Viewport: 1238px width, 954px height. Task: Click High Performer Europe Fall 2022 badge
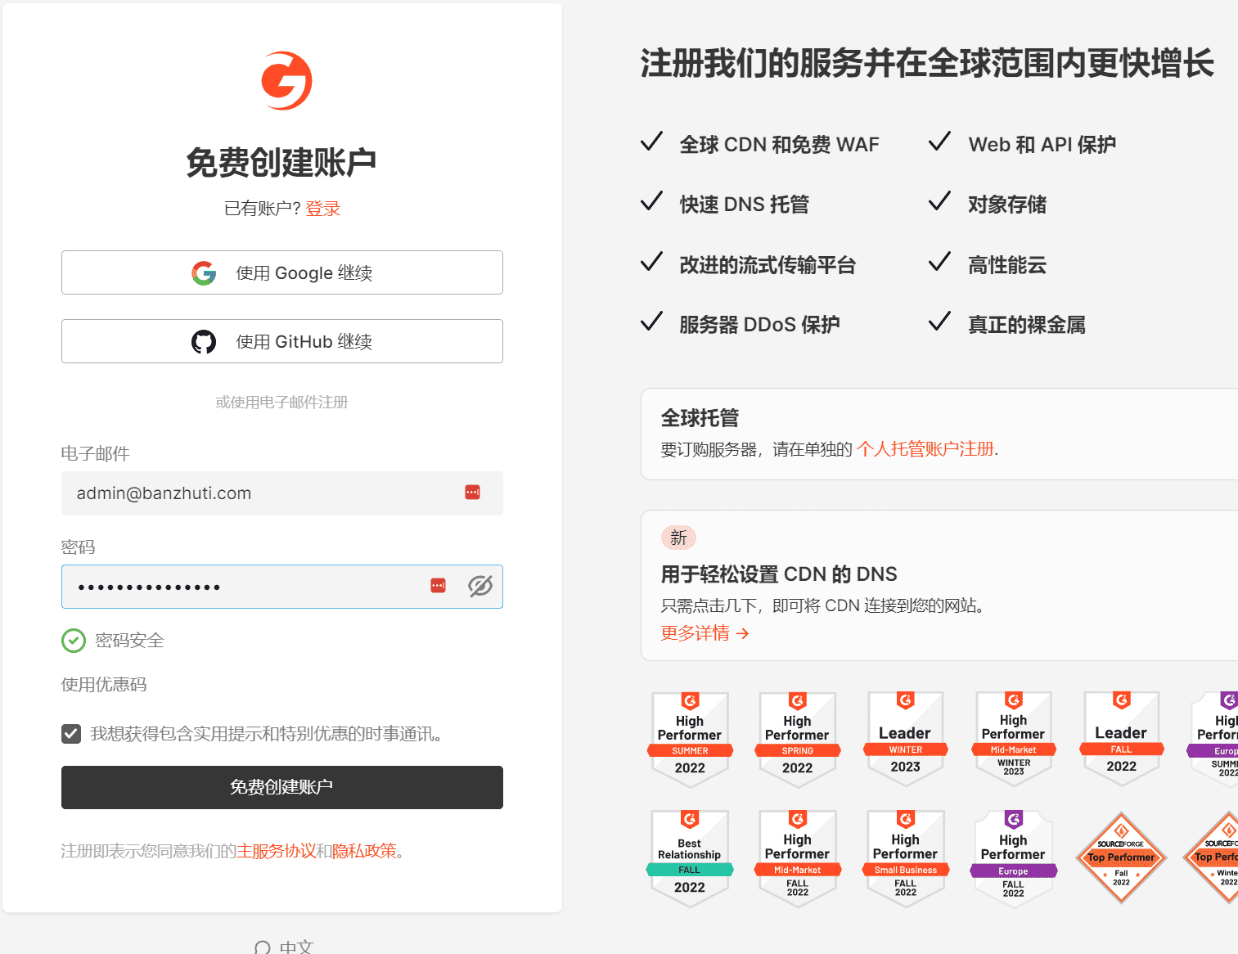point(1014,858)
